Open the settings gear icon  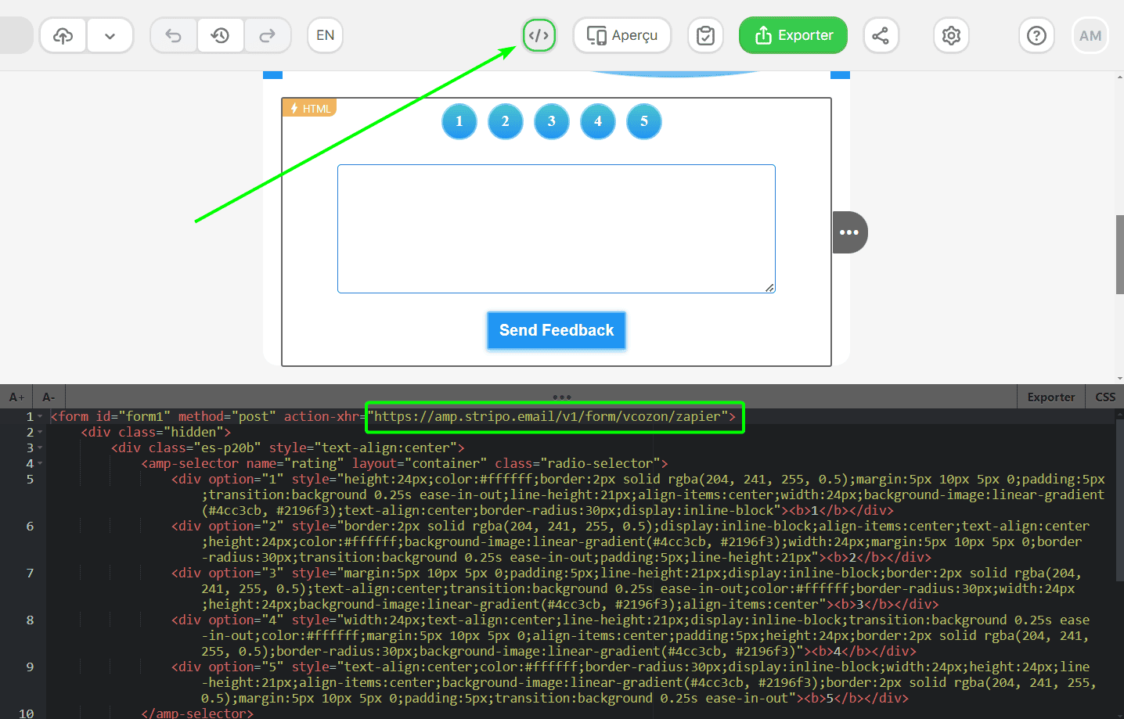tap(951, 35)
